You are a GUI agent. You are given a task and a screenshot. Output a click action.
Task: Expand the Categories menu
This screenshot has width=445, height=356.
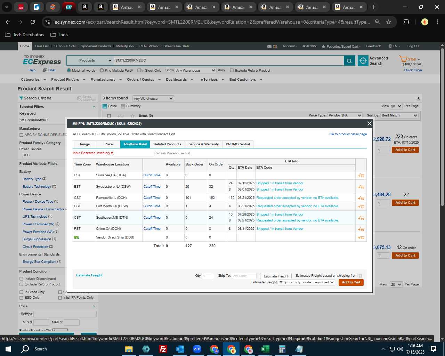[32, 80]
